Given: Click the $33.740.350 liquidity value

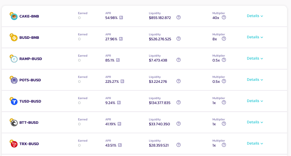Looking at the screenshot, I should point(159,124).
